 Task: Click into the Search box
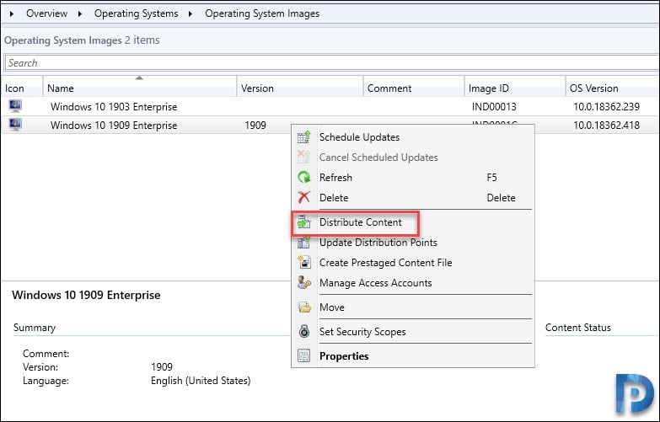click(331, 62)
